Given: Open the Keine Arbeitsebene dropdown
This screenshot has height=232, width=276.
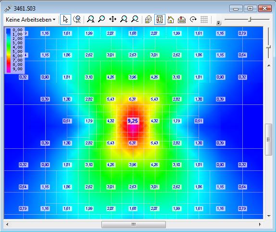Looking at the screenshot, I should (x=30, y=20).
